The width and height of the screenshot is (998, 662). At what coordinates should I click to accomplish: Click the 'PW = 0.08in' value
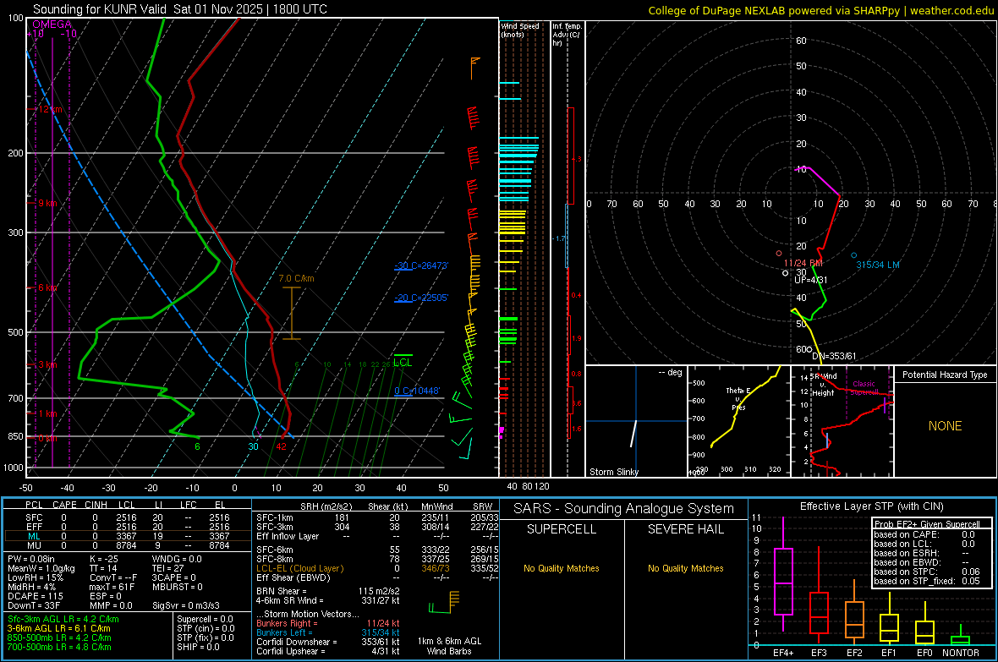click(32, 559)
